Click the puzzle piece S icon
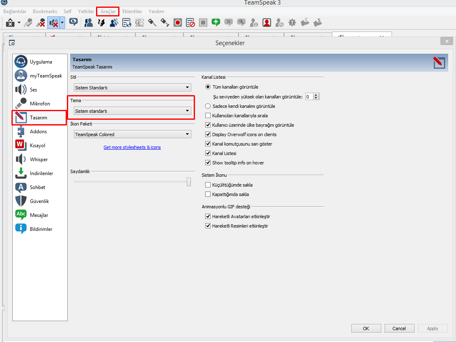Viewport: 456px width, 342px height. coord(318,23)
